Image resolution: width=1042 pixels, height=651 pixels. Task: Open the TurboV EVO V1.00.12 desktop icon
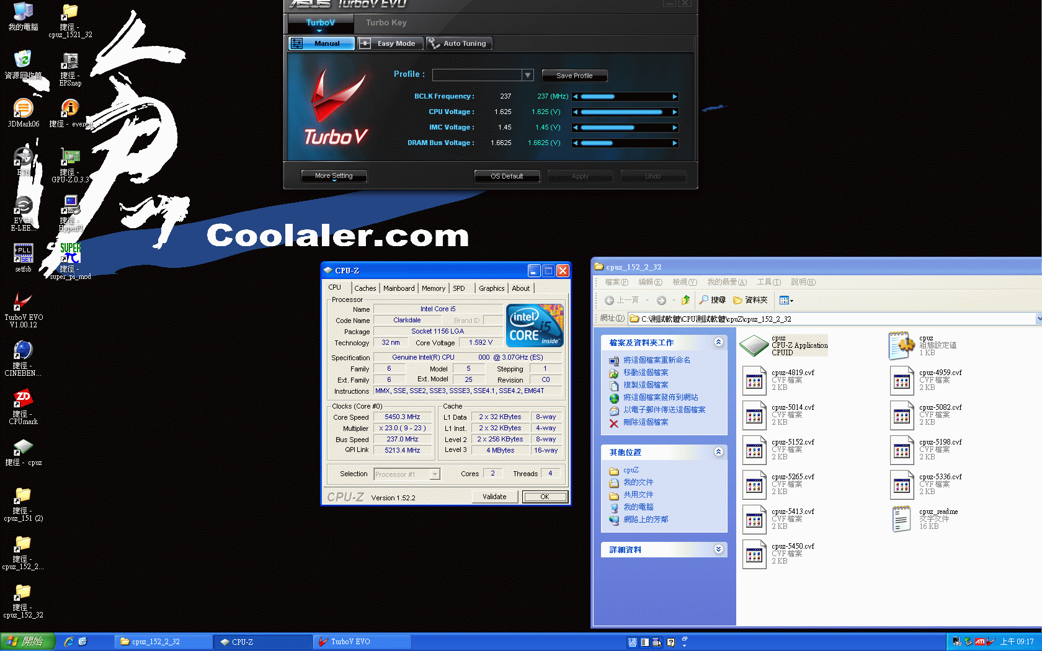click(x=24, y=310)
